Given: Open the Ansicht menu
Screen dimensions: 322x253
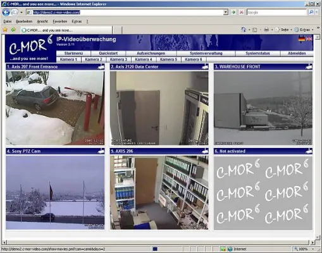Looking at the screenshot, I should pos(42,22).
